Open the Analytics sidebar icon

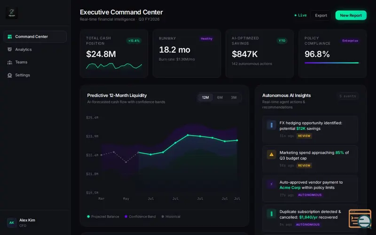9,49
